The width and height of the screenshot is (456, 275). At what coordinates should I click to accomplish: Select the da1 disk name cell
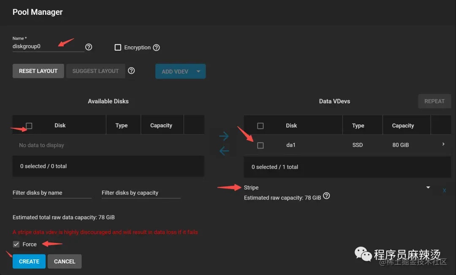291,145
